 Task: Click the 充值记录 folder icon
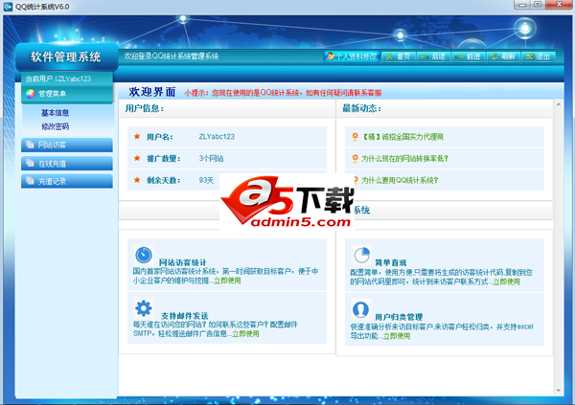tap(30, 181)
